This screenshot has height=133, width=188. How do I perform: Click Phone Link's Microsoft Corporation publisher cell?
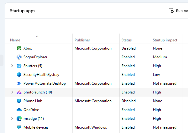(93, 101)
